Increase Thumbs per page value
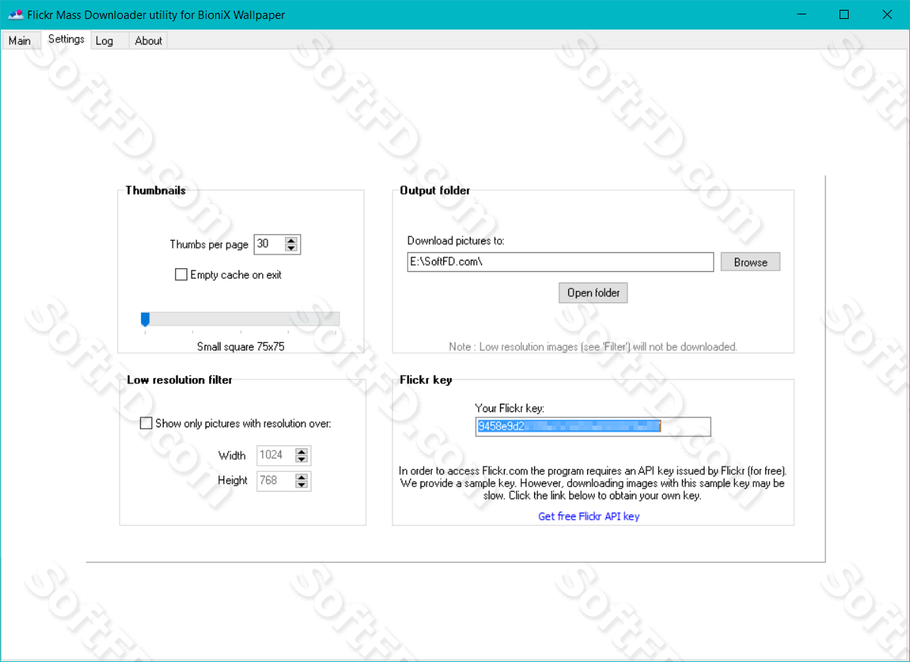Viewport: 910px width, 662px height. click(x=292, y=240)
